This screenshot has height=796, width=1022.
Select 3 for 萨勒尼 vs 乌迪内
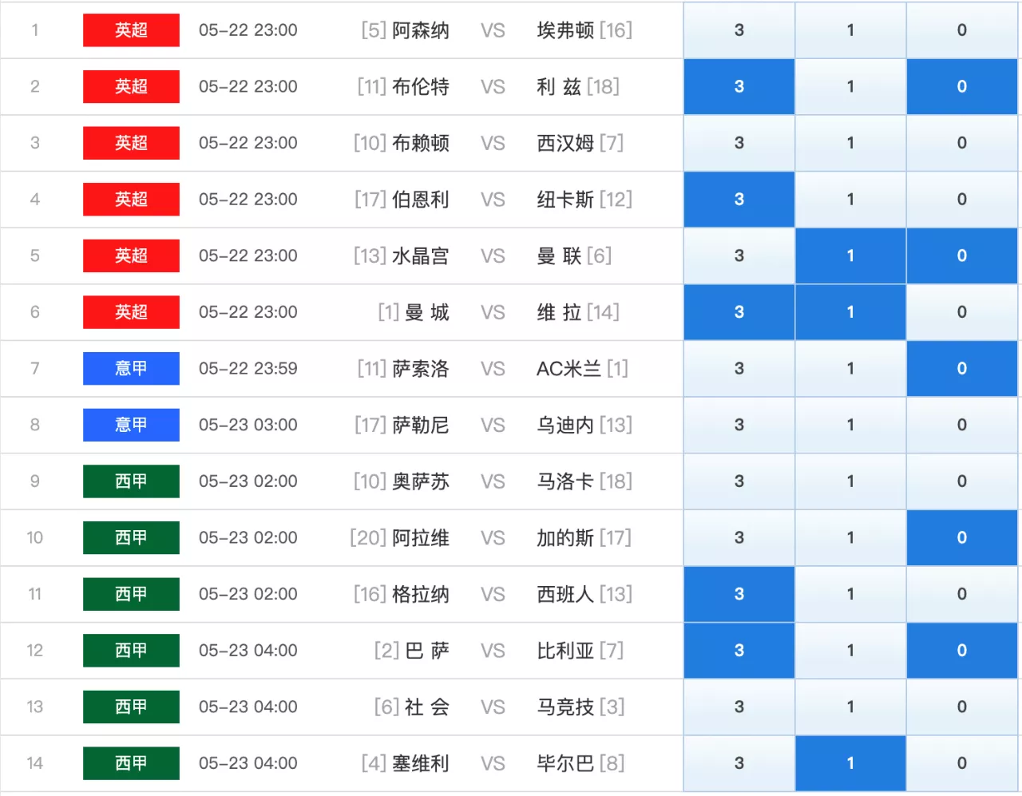[739, 425]
